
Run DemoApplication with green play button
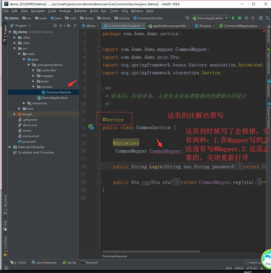pos(233,18)
